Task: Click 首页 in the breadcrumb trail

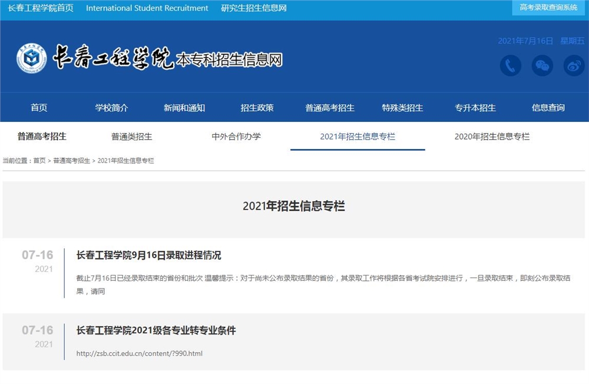Action: point(39,160)
